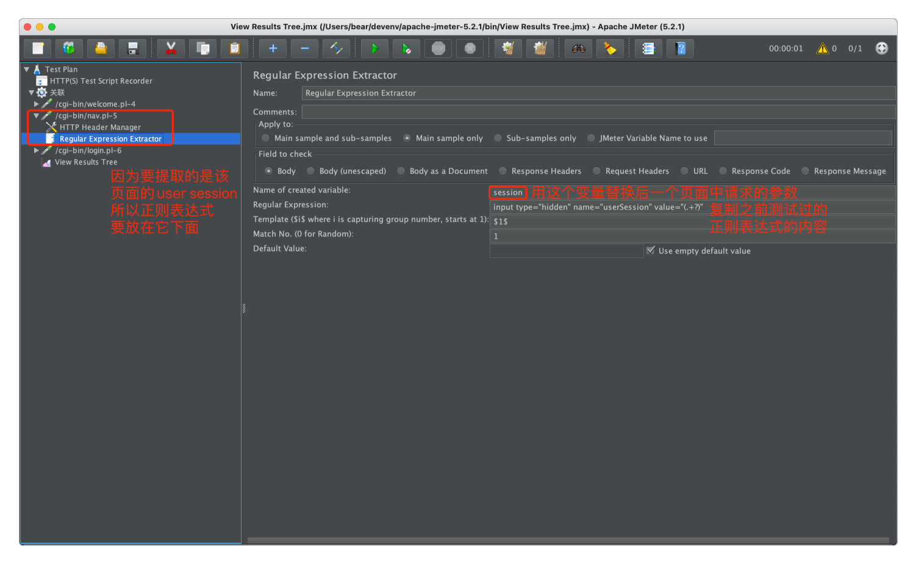The image size is (916, 564).
Task: Click the Open file toolbar icon
Action: point(101,48)
